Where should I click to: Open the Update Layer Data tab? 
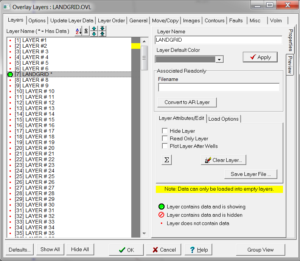[72, 20]
